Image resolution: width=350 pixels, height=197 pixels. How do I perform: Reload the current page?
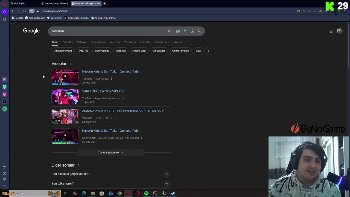click(x=25, y=11)
